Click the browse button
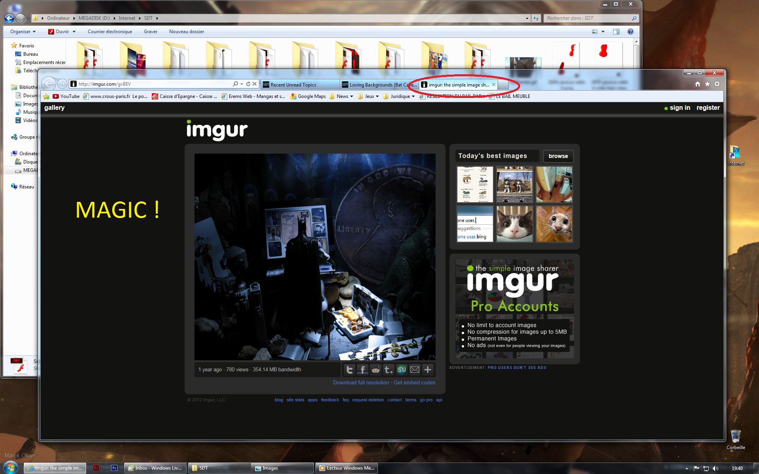The height and width of the screenshot is (474, 759). [x=558, y=156]
